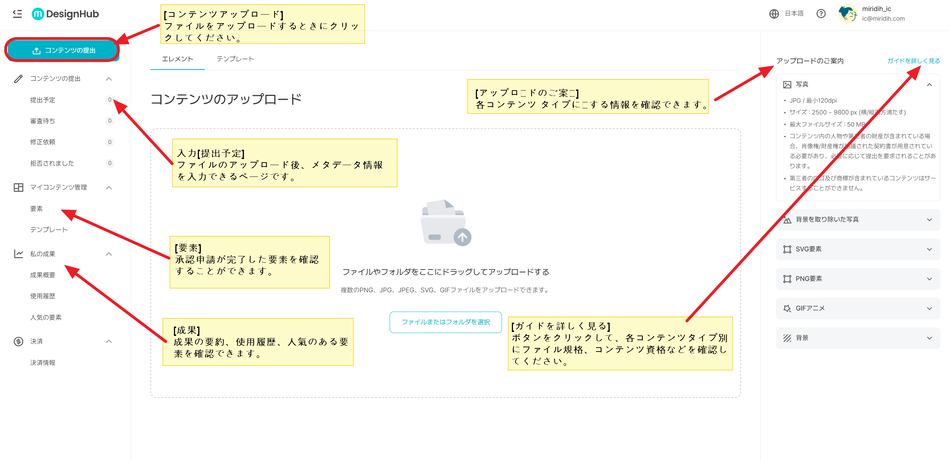Image resolution: width=950 pixels, height=461 pixels.
Task: Switch to the テンプレート tab
Action: pyautogui.click(x=236, y=58)
